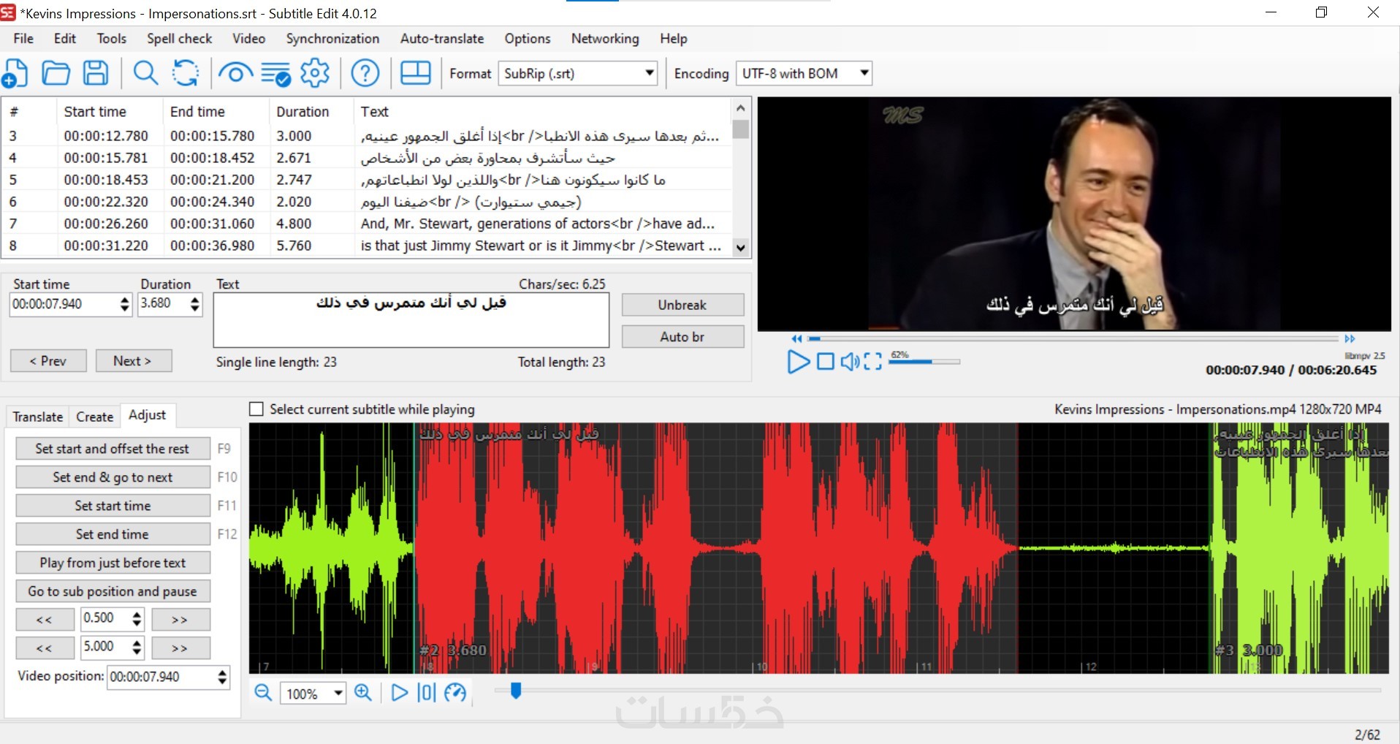Select subtitle row 7 in the list
The width and height of the screenshot is (1400, 744).
pos(365,224)
